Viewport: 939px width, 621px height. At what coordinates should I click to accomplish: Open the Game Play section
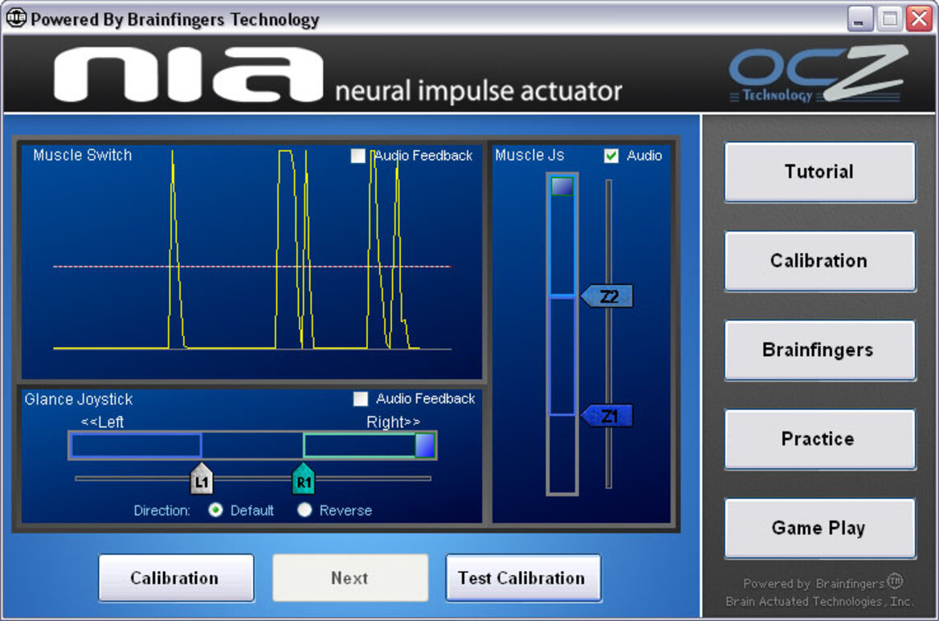point(819,528)
